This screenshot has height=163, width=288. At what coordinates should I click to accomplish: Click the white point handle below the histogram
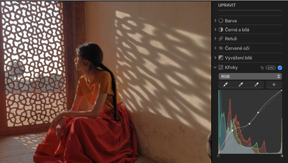click(282, 156)
